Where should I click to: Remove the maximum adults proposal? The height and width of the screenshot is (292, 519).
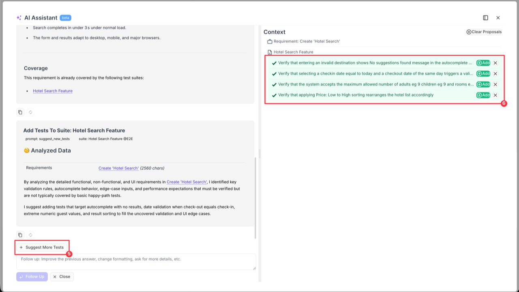coord(495,84)
